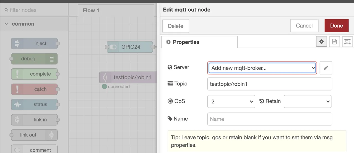Click the GPIO24 node output port
The width and height of the screenshot is (354, 153).
pyautogui.click(x=153, y=47)
